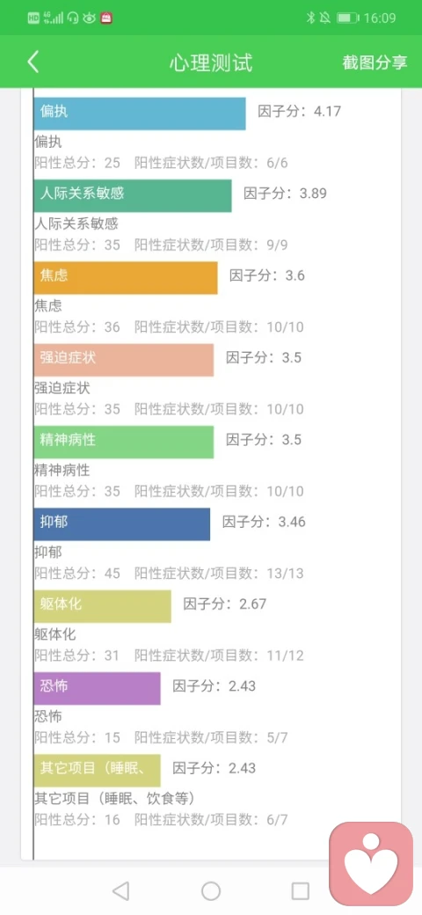This screenshot has width=422, height=915.
Task: Tap 截图分享 to share a screenshot
Action: (x=375, y=62)
